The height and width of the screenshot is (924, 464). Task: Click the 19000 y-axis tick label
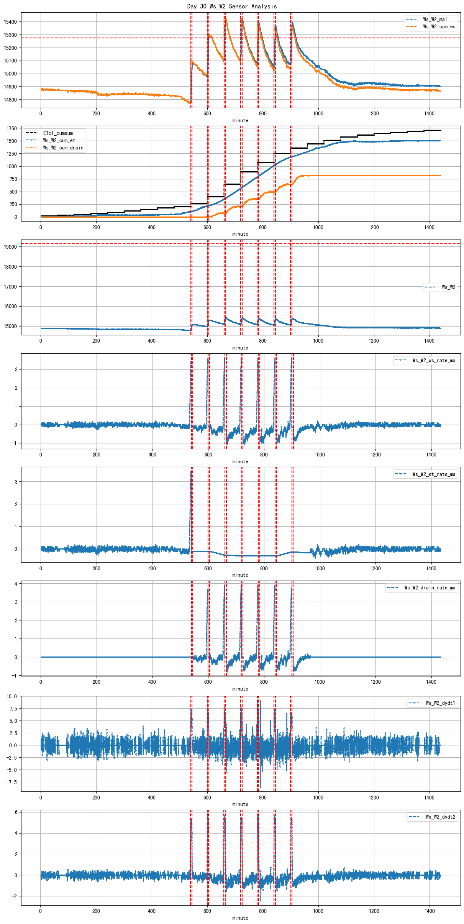[10, 247]
